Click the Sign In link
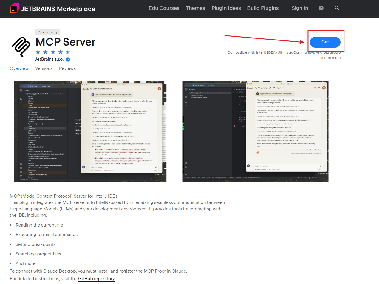379x284 pixels. (300, 8)
